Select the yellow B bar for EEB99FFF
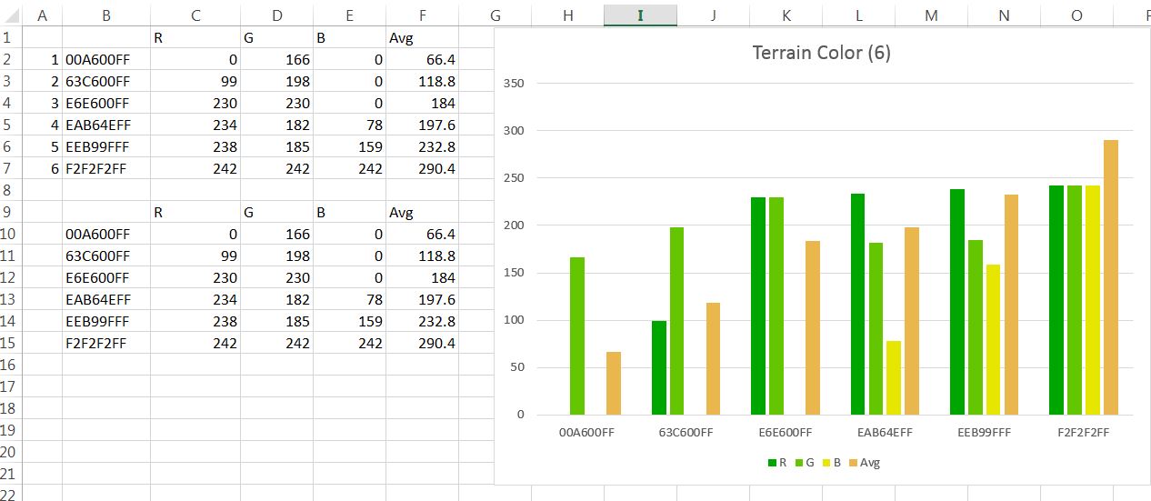Screen dimensions: 1151x501 994,340
